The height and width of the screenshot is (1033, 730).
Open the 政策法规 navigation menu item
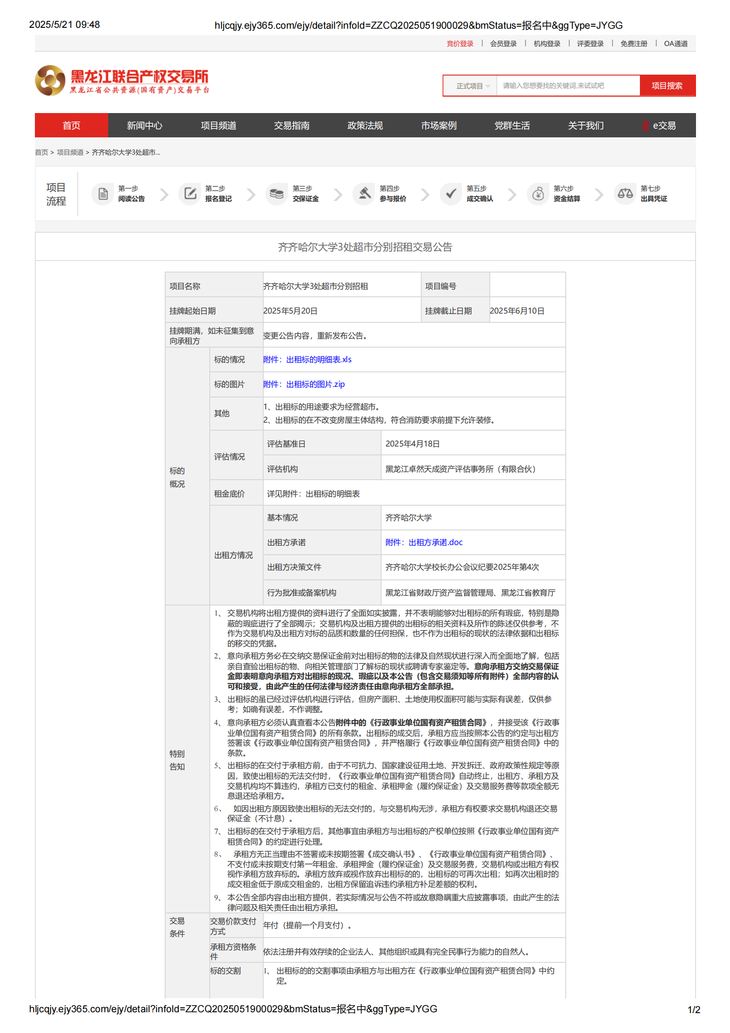click(365, 125)
